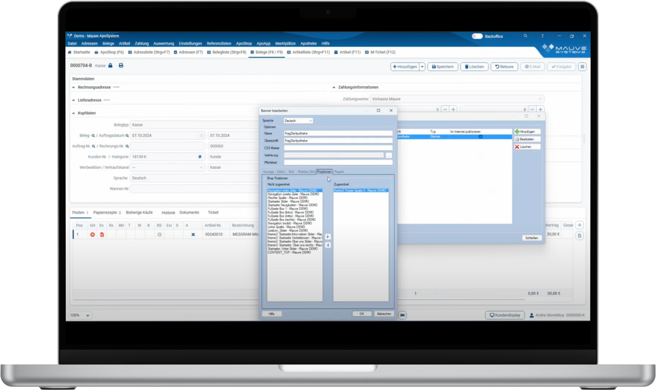
Task: Expand the Rechnungsadresse section
Action: pos(74,87)
